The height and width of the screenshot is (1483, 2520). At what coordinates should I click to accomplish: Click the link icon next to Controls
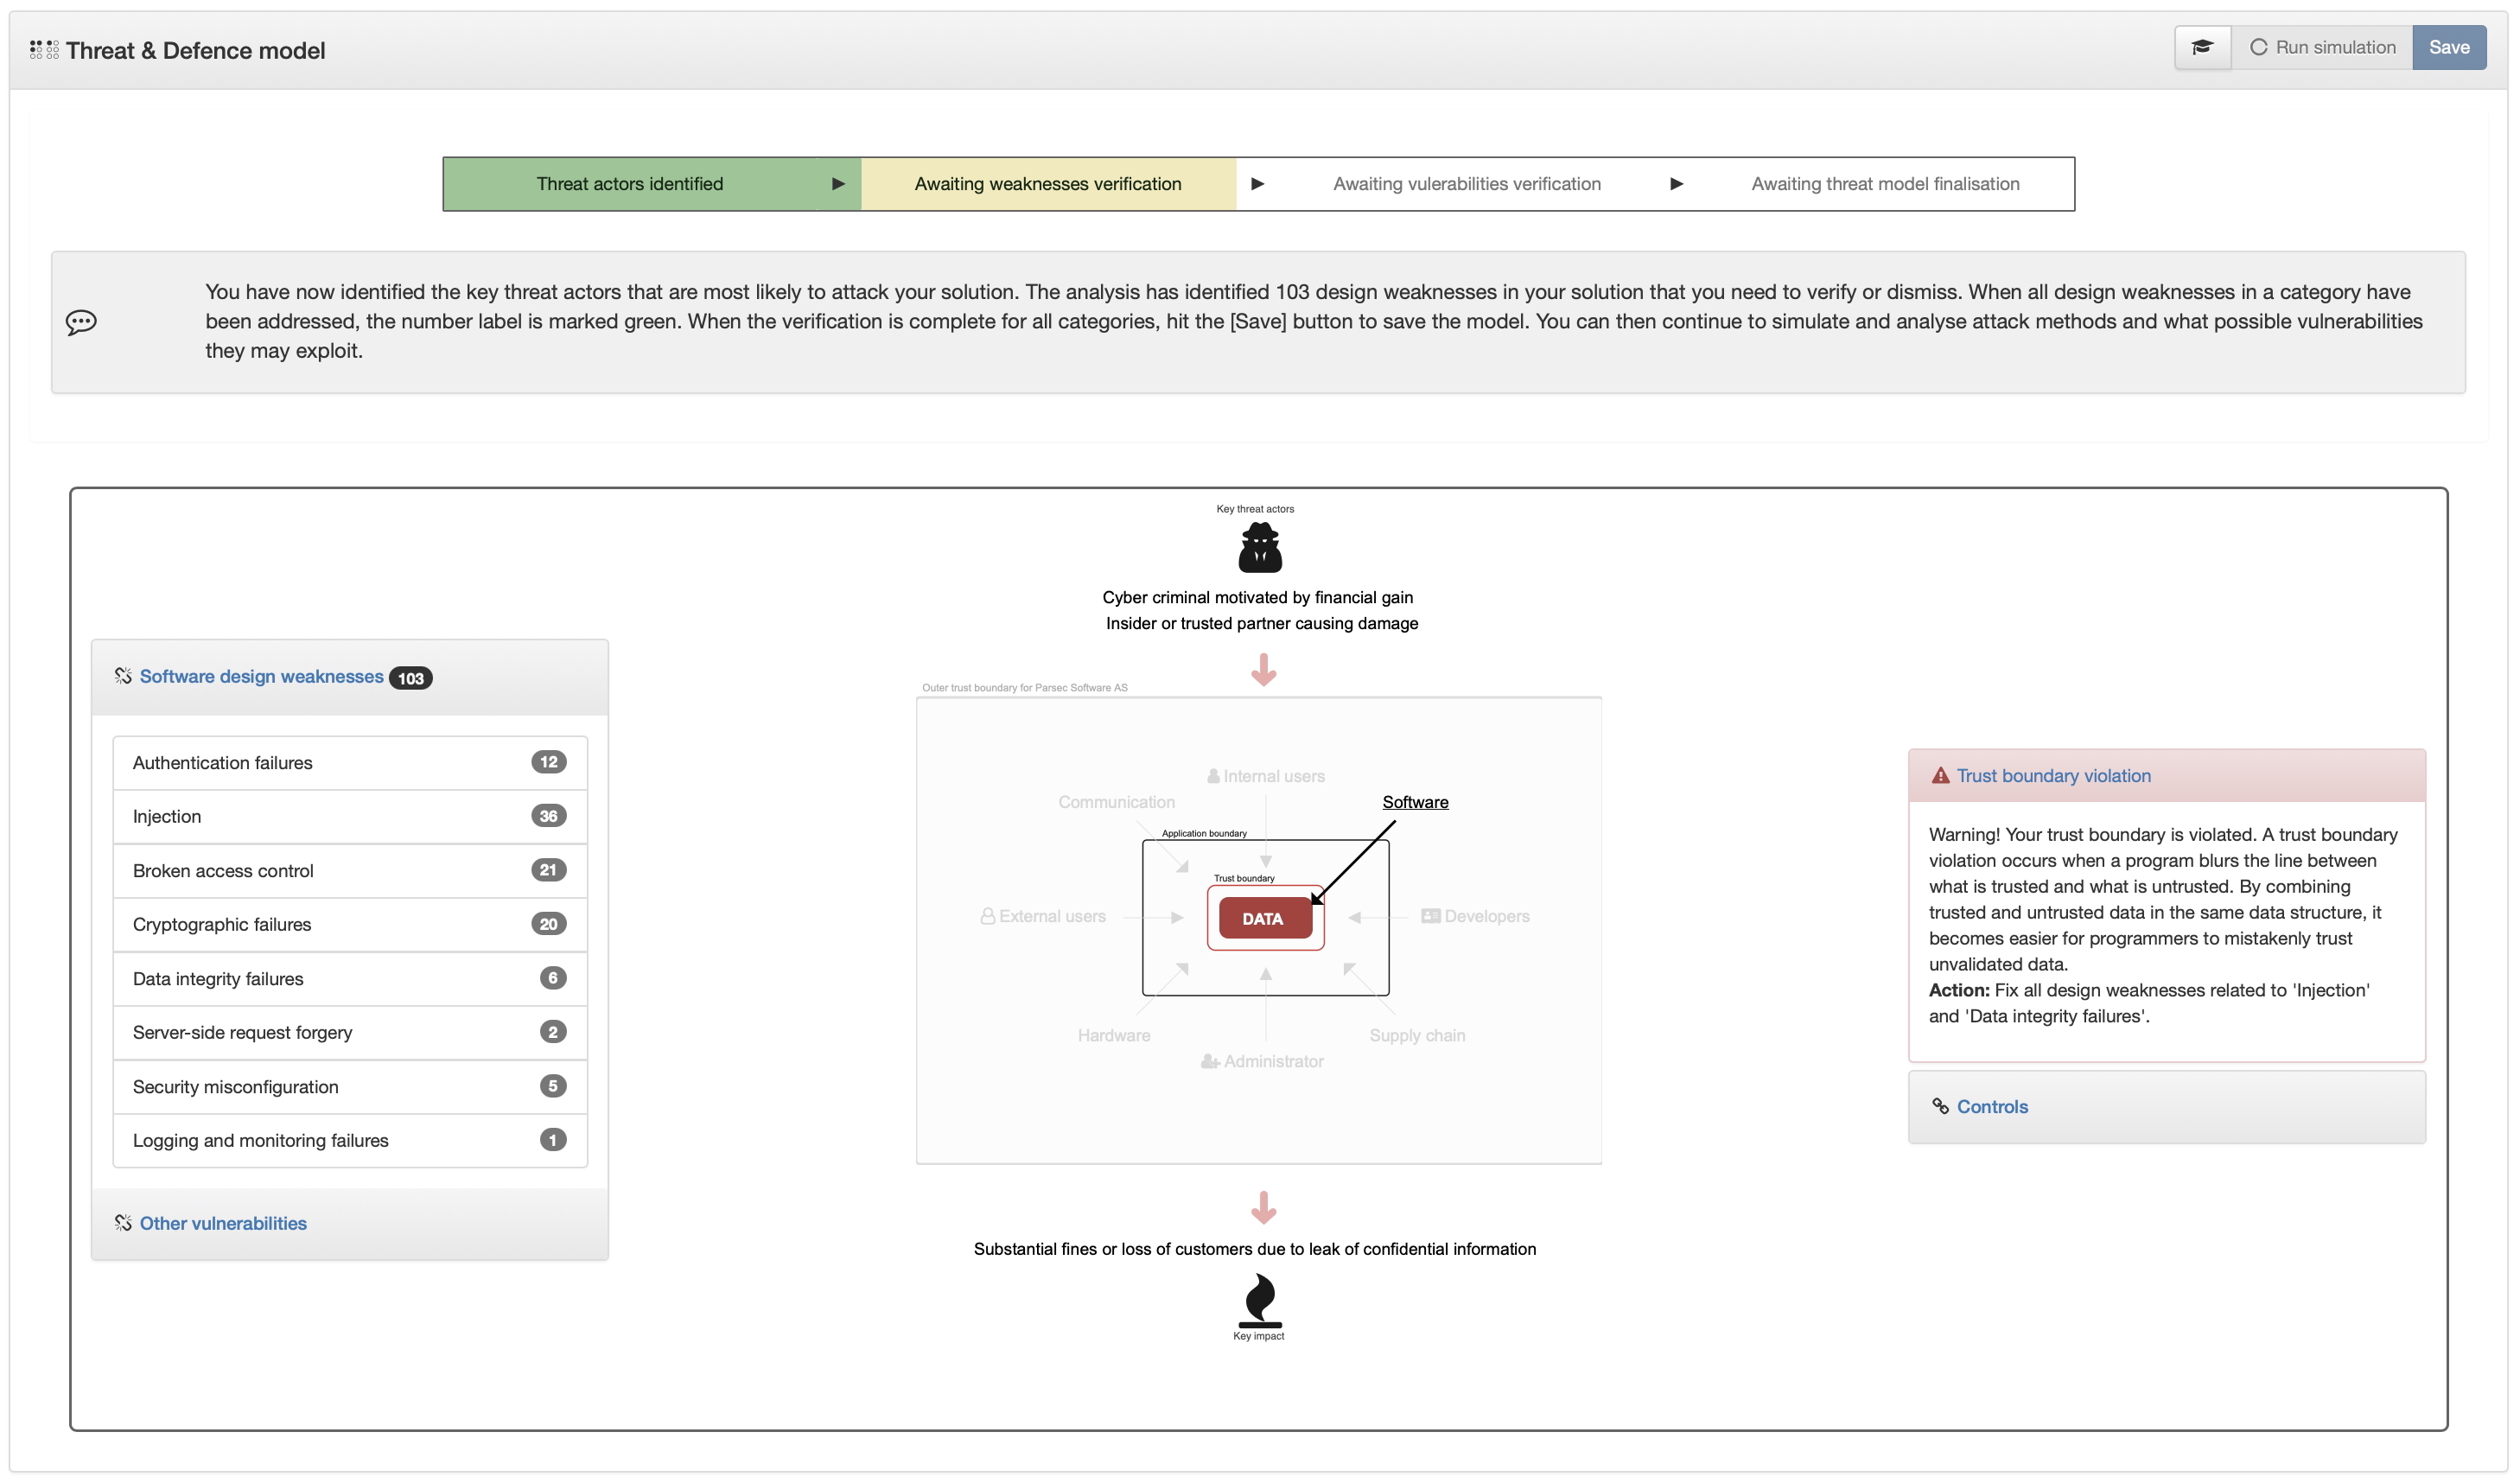coord(1940,1106)
